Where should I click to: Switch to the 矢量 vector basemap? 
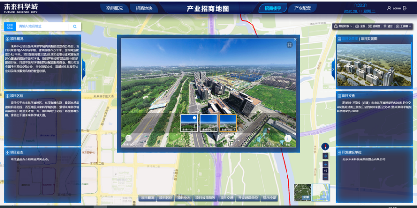(321, 192)
